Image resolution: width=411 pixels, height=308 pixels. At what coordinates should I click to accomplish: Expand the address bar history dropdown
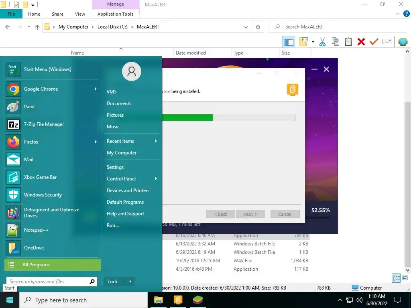point(246,27)
